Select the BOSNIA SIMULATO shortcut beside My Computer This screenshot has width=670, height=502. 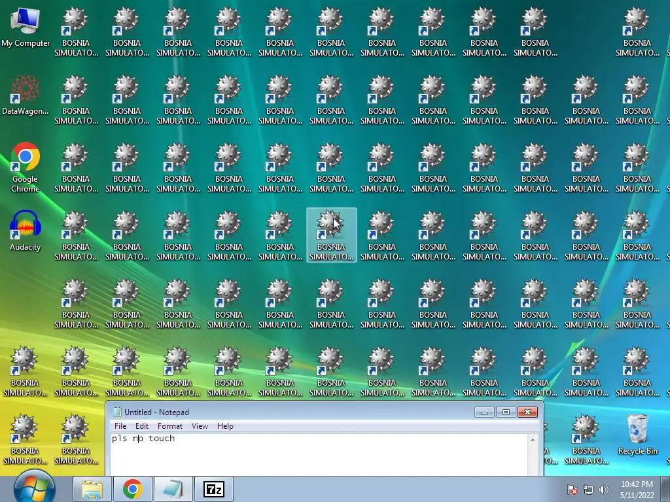point(76,32)
